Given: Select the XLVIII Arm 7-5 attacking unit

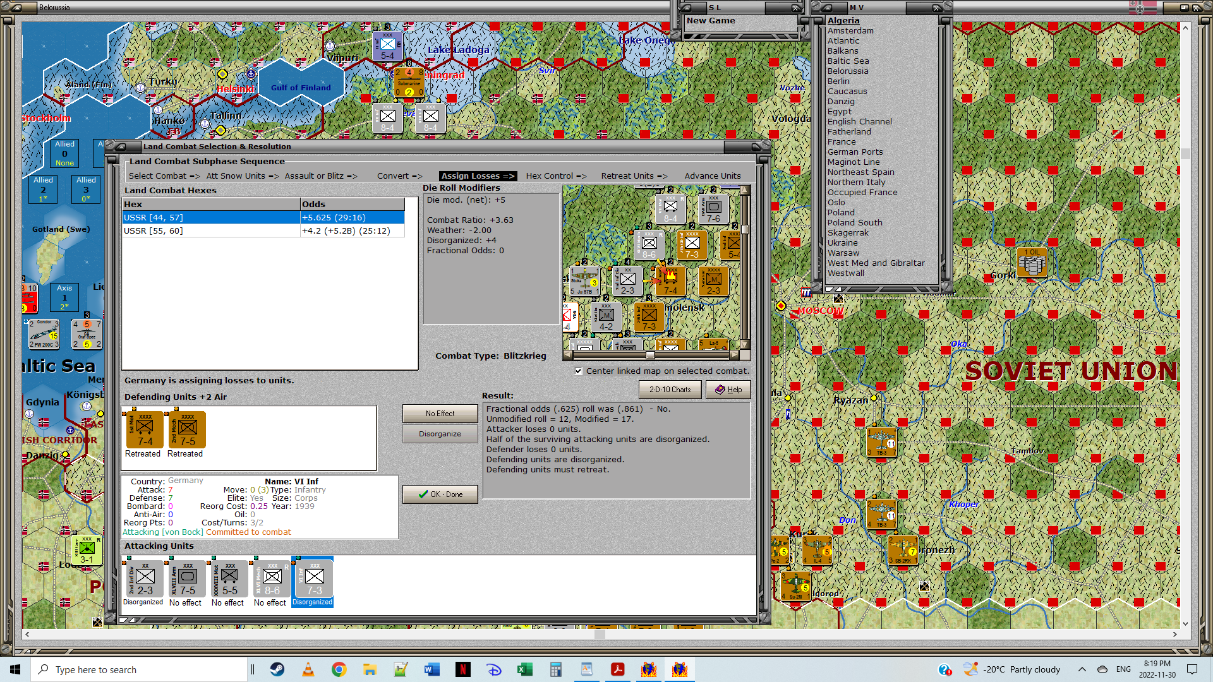Looking at the screenshot, I should (187, 578).
